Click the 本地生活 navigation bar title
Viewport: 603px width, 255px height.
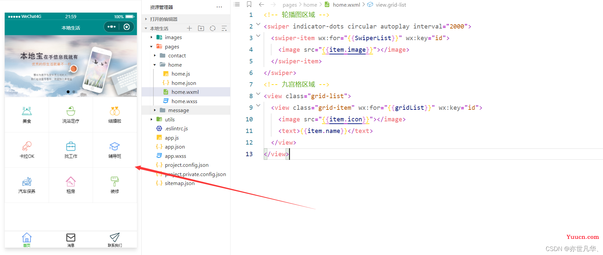coord(71,28)
